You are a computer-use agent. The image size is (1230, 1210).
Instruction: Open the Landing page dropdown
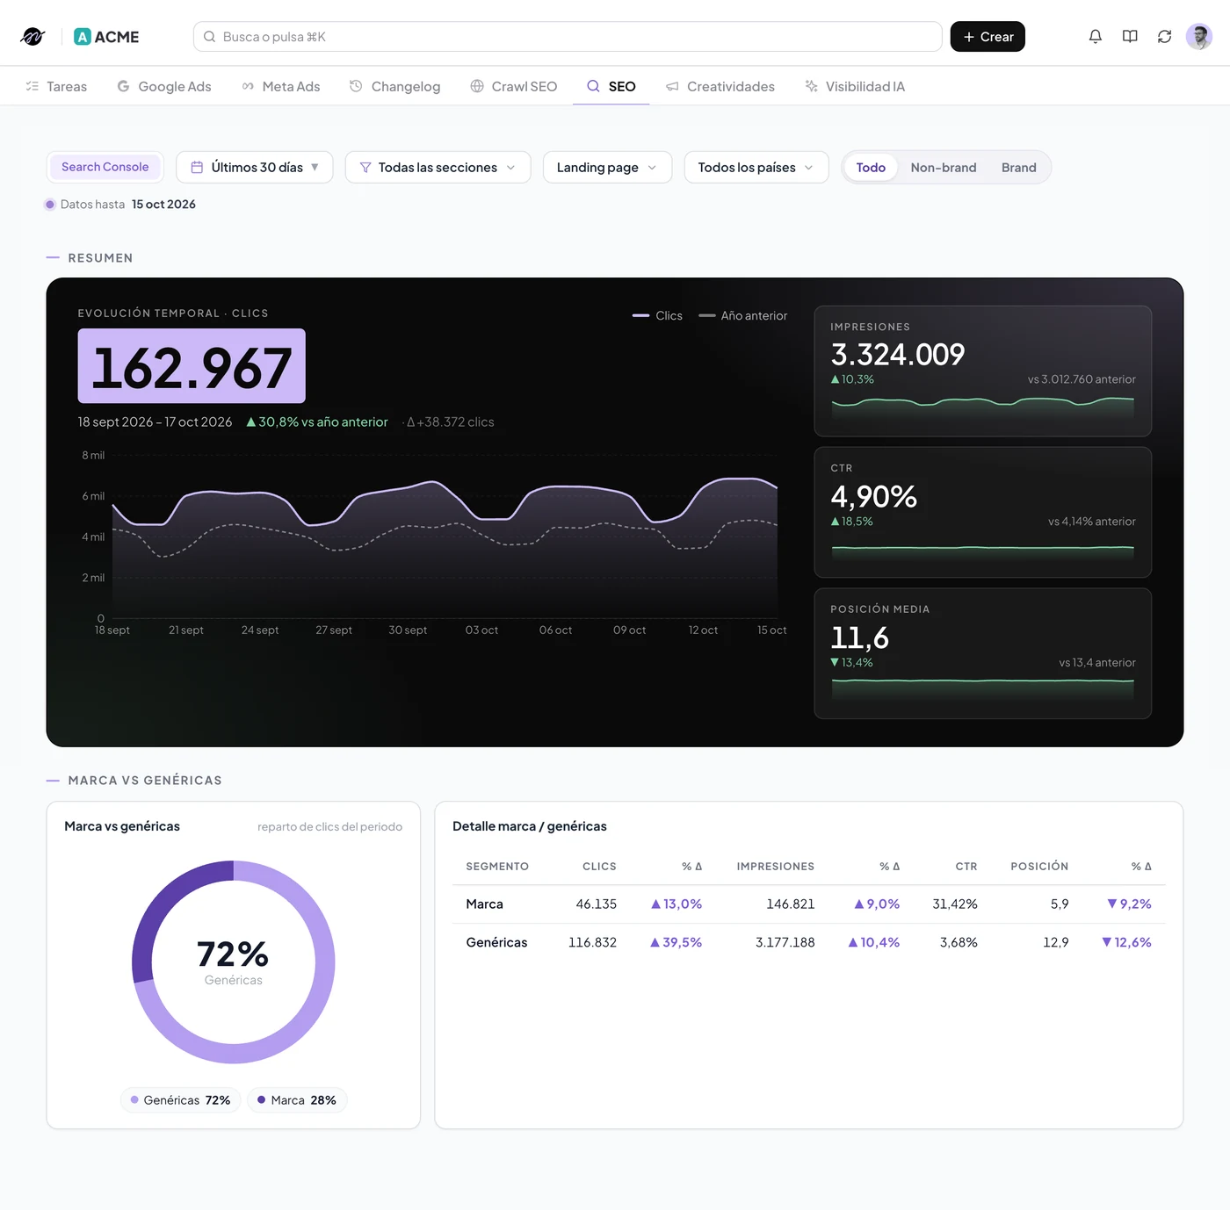607,167
